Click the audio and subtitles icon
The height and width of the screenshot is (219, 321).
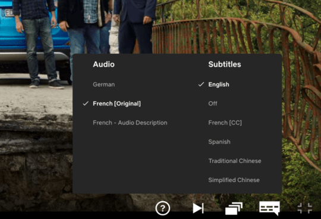click(x=269, y=208)
